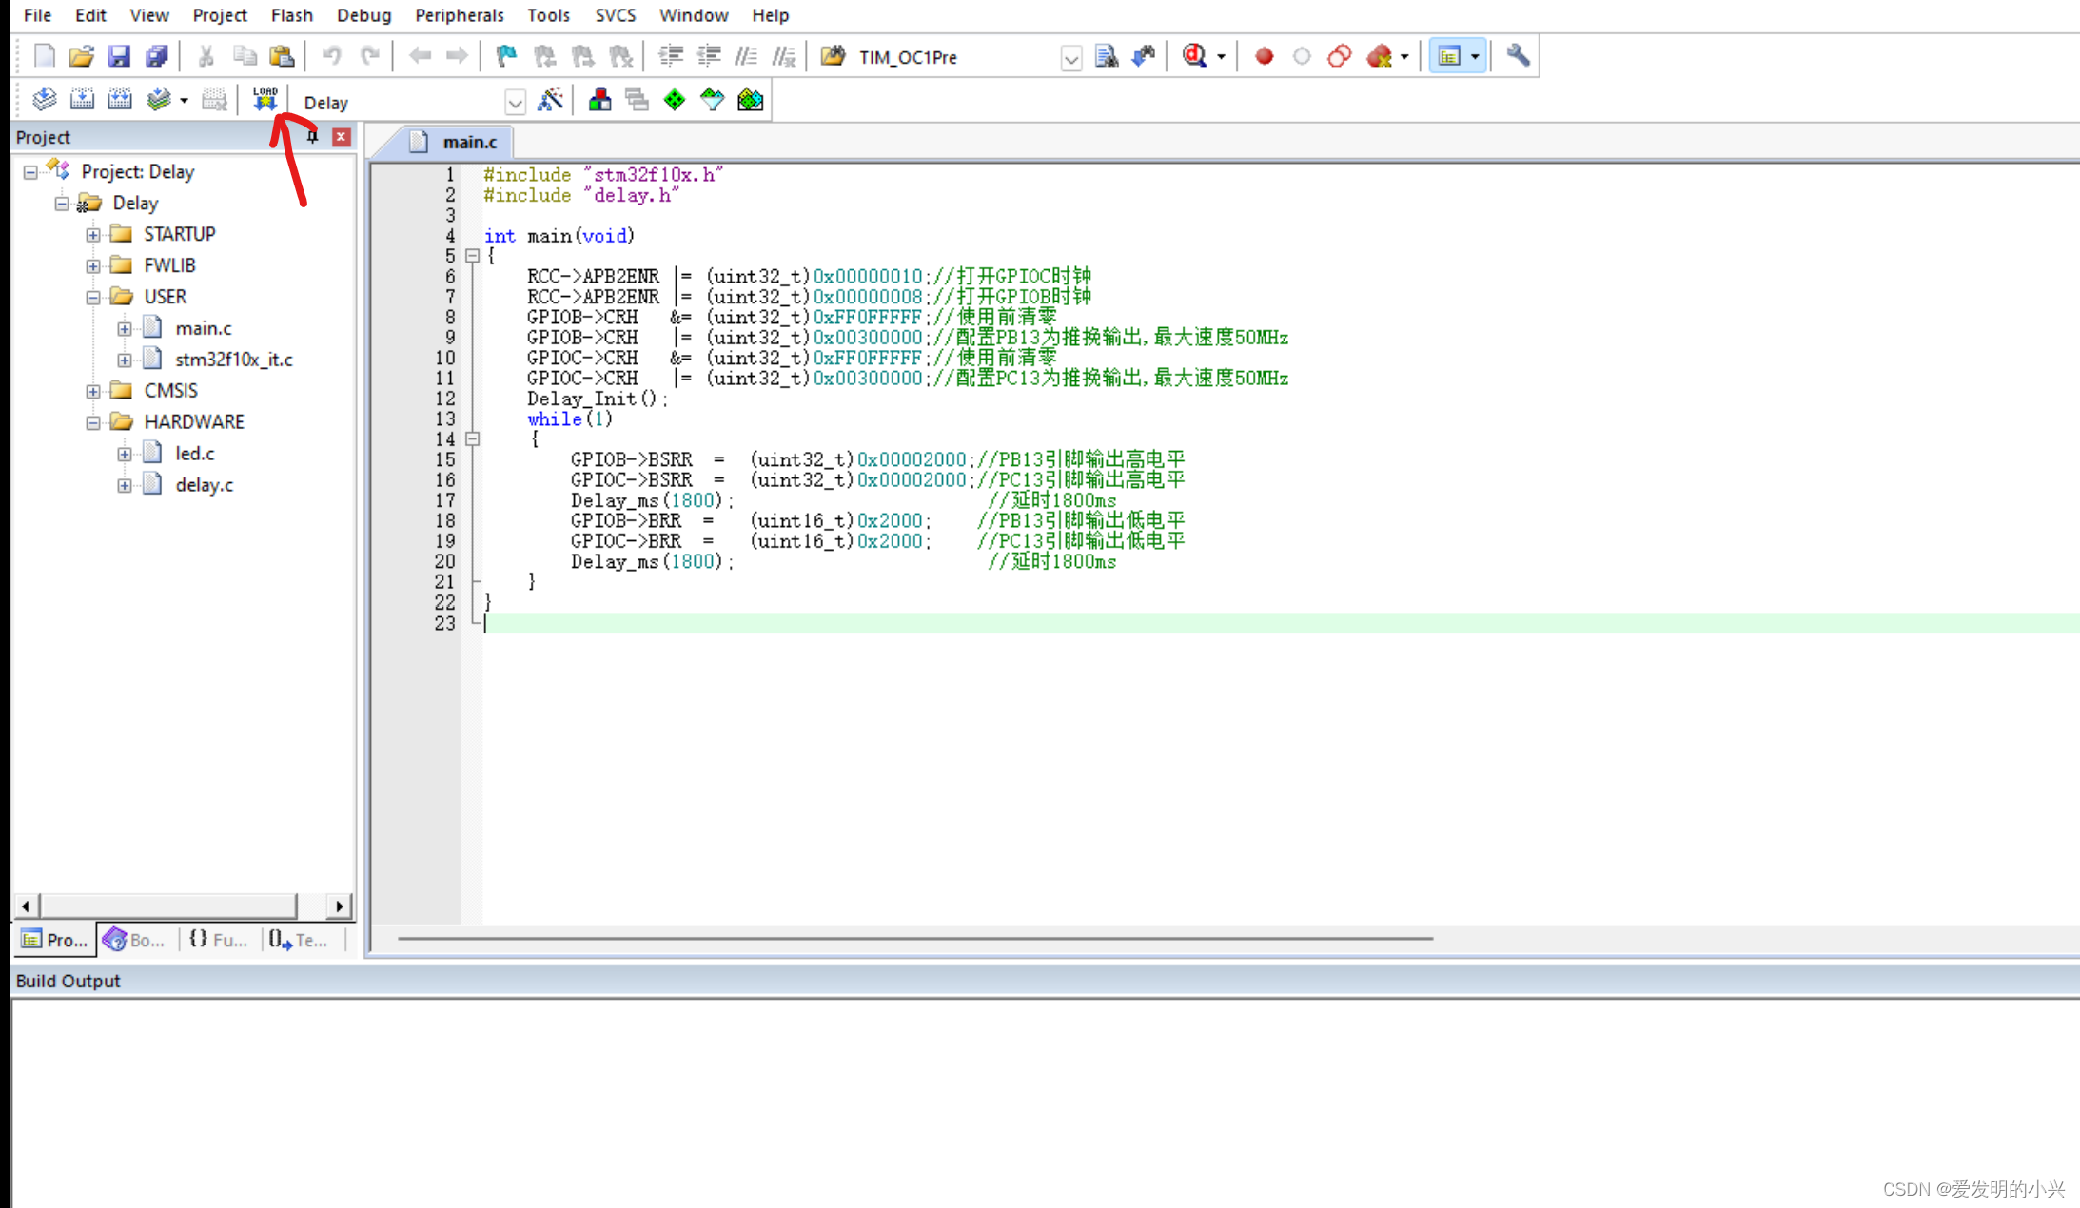The height and width of the screenshot is (1208, 2080).
Task: Insert or remove a bookmark
Action: (x=506, y=56)
